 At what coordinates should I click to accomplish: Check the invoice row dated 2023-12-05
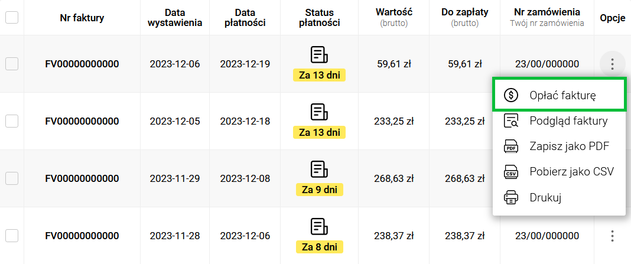coord(12,121)
